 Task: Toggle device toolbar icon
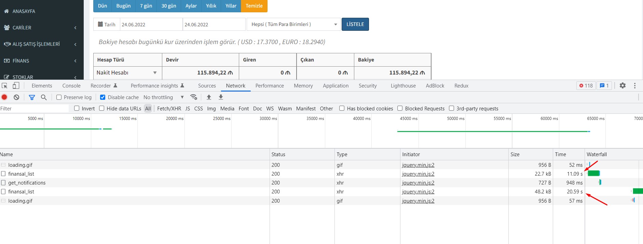[x=16, y=85]
